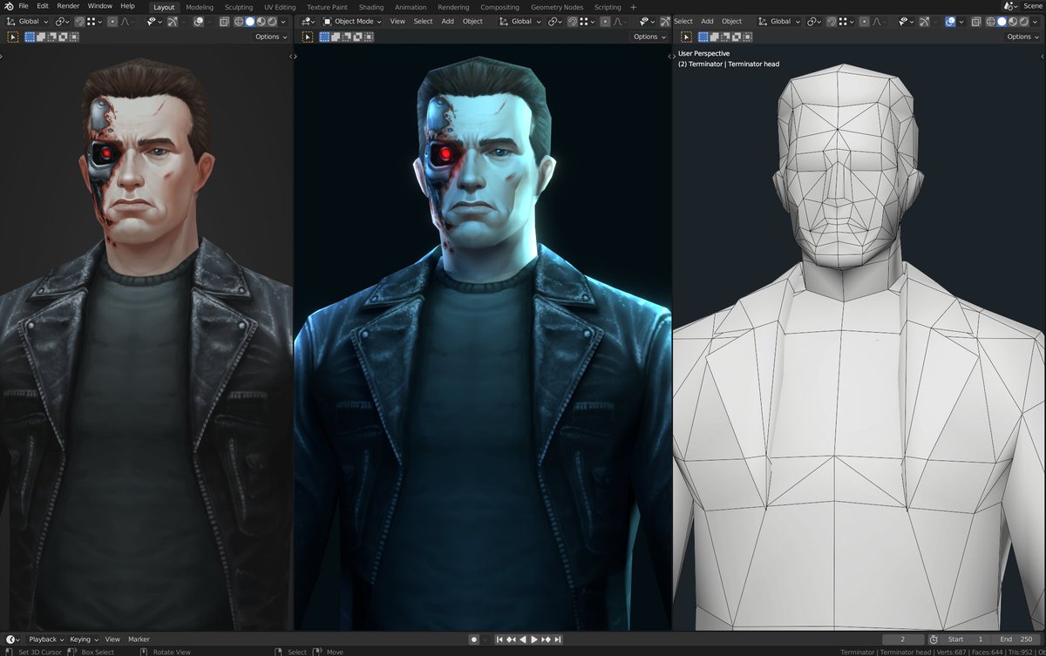Screen dimensions: 1046x656
Task: Open Global orientation dropdown in right viewport
Action: (779, 22)
